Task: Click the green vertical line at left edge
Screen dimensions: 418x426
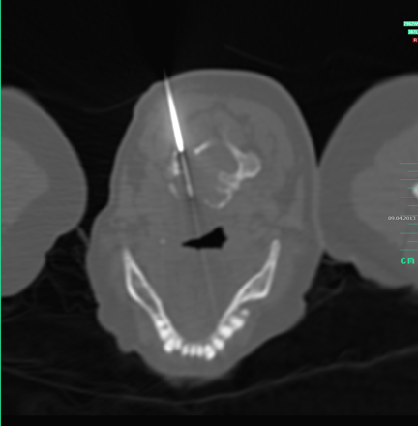Action: (1, 213)
